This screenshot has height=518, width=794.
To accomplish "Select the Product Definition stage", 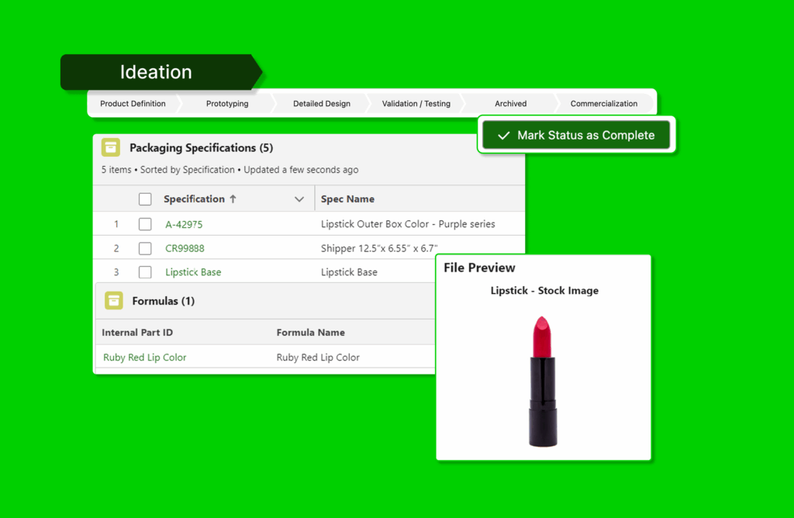I will point(133,103).
